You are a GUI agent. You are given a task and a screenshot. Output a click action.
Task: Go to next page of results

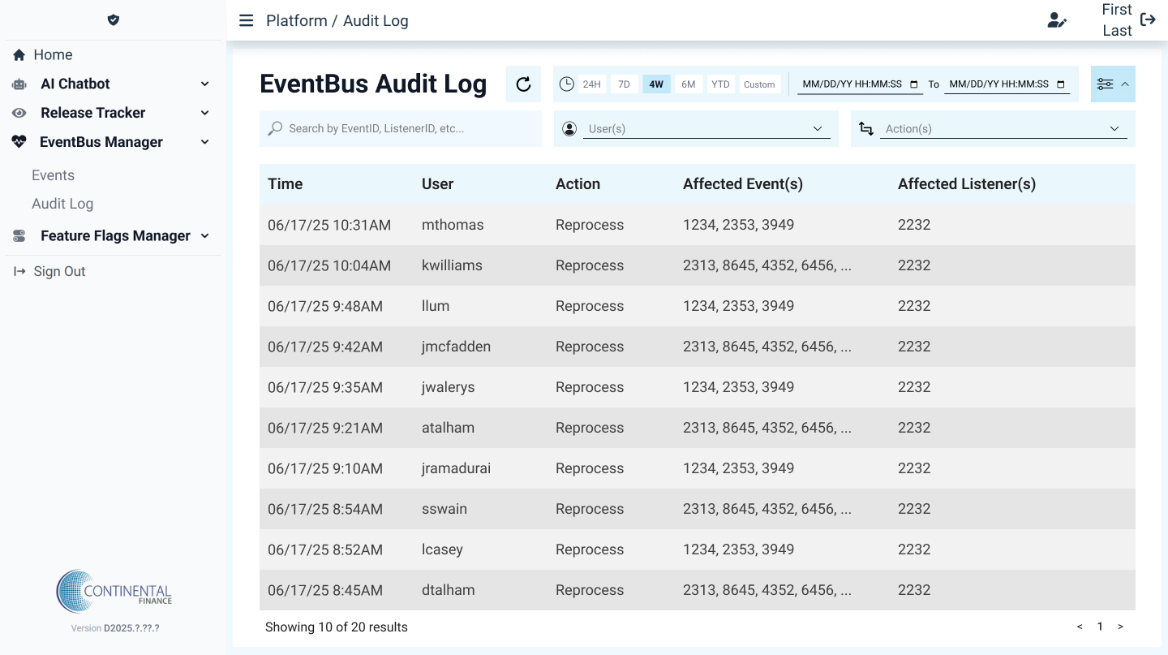(x=1120, y=627)
